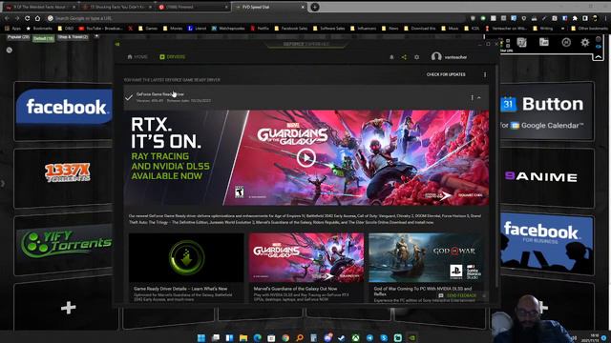
Task: Select the Default dial group tab
Action: tap(43, 38)
